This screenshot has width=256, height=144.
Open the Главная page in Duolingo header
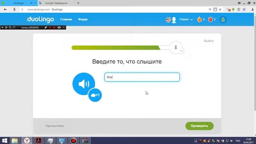point(66,19)
